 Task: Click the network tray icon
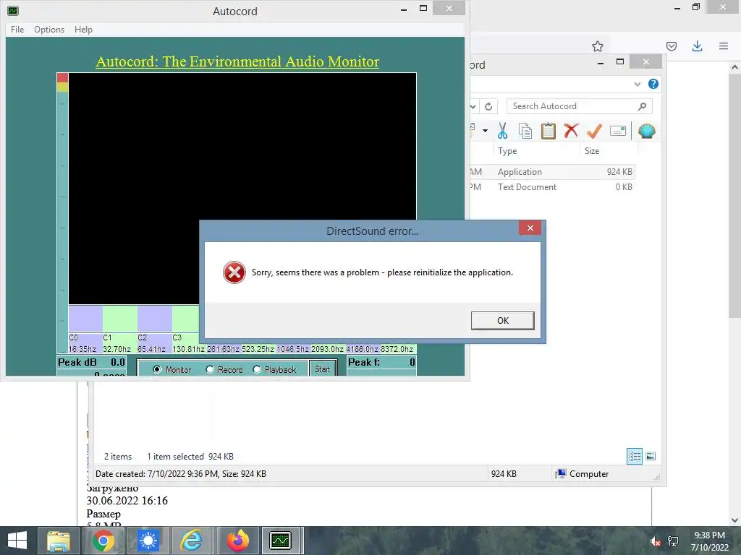click(x=673, y=541)
